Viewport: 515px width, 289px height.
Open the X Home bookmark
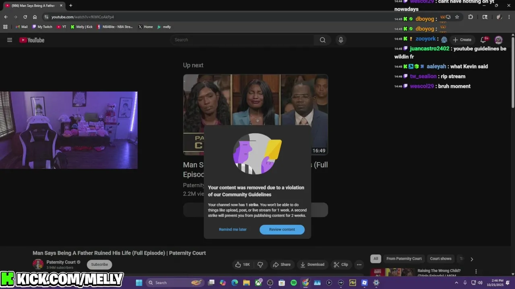pos(145,27)
